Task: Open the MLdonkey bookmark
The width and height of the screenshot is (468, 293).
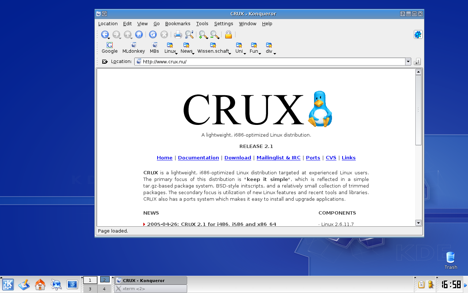Action: pyautogui.click(x=133, y=48)
